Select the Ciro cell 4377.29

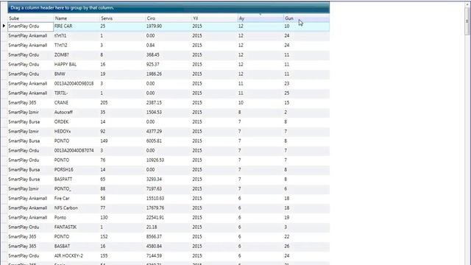pos(169,132)
